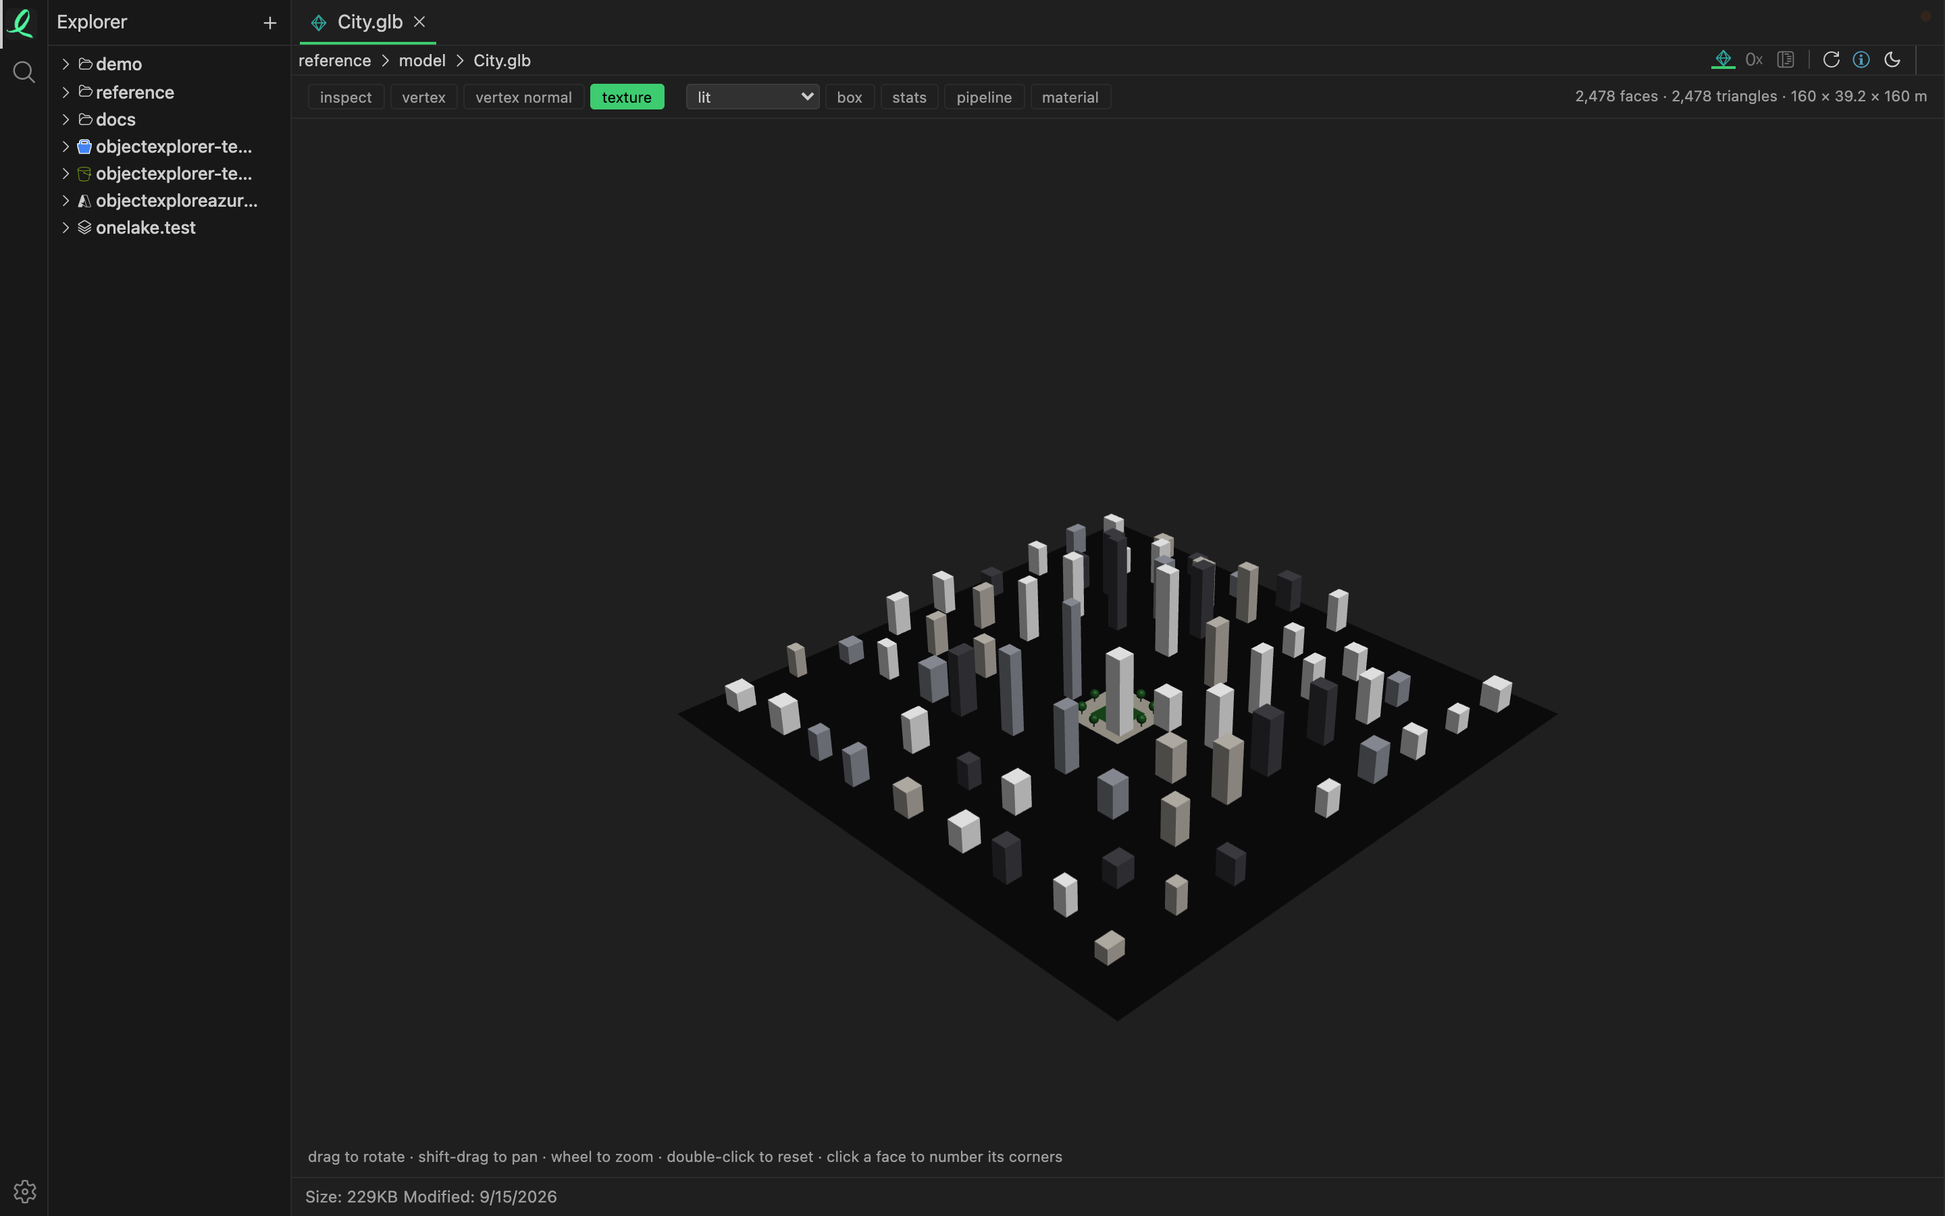Viewport: 1945px width, 1216px height.
Task: Expand first objectexplorer-te... blue bucket item
Action: (x=66, y=147)
